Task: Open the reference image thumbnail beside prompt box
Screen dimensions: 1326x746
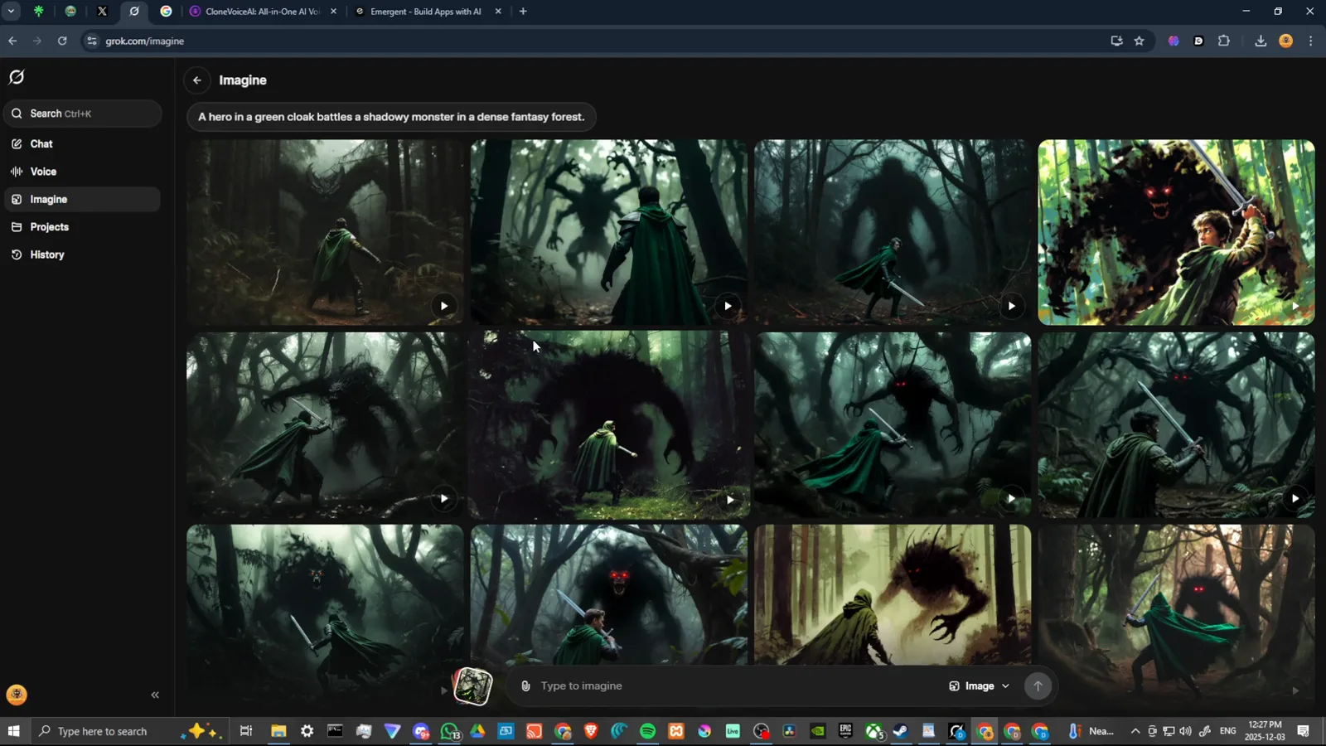Action: pos(473,686)
